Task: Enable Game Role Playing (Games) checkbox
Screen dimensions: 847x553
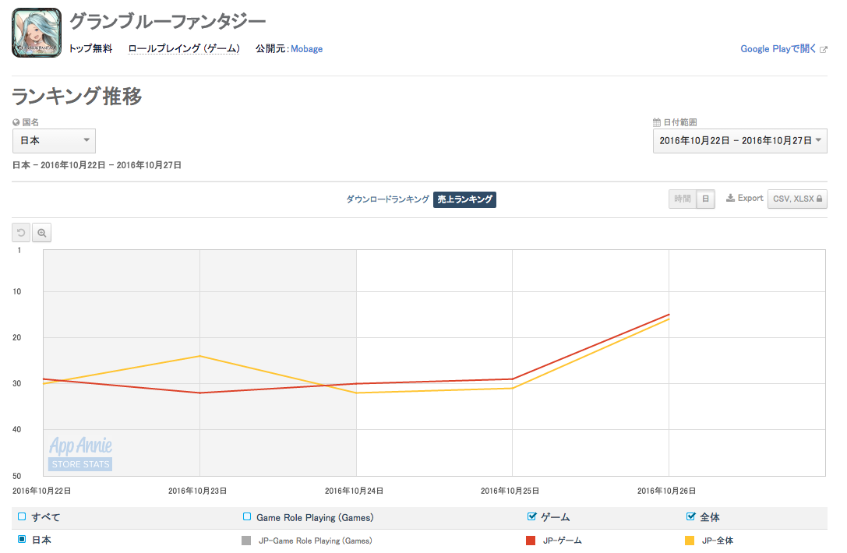Action: [247, 516]
